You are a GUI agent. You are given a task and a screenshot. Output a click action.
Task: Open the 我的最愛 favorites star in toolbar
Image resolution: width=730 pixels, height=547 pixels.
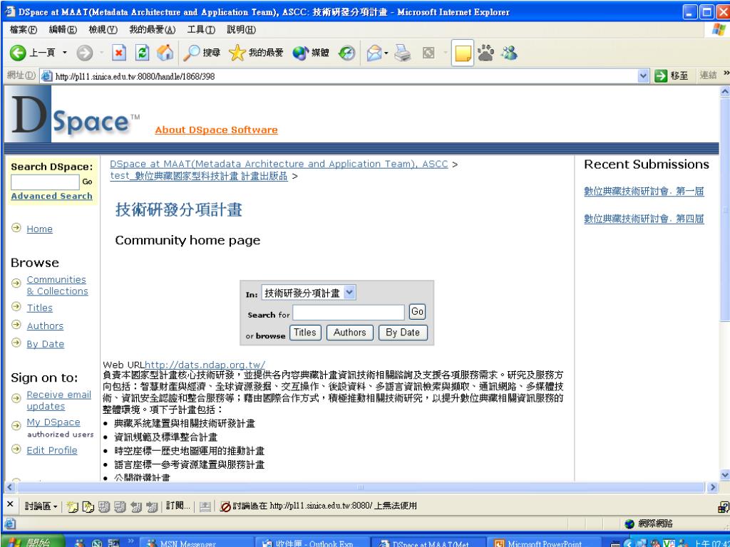[x=256, y=53]
